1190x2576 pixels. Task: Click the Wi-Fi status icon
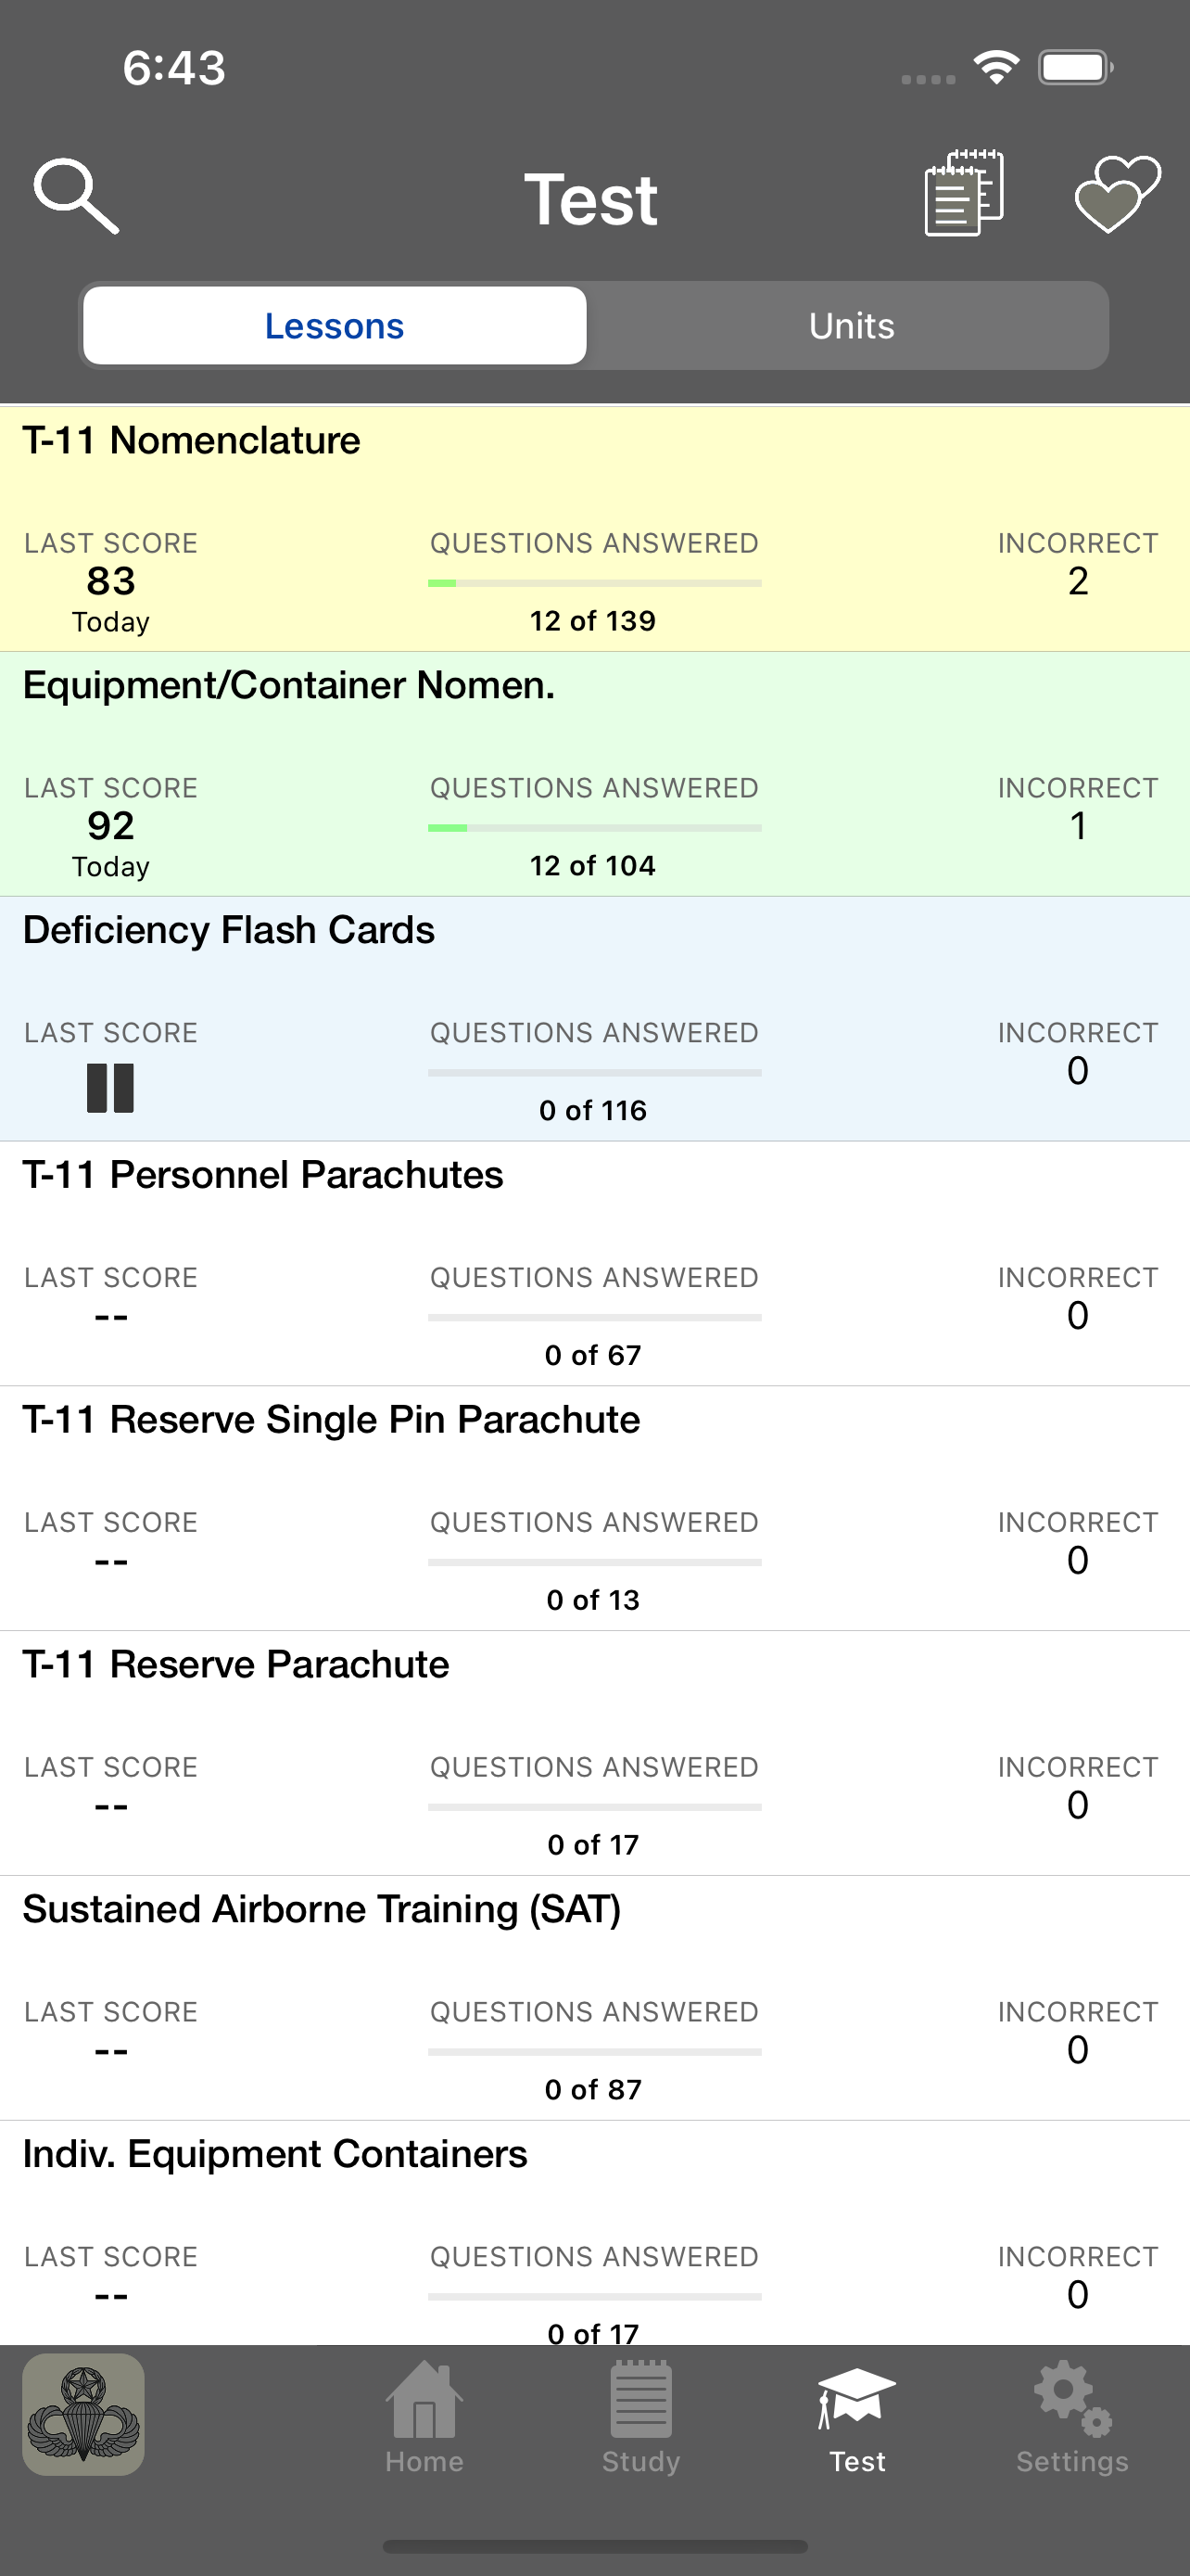click(x=996, y=67)
